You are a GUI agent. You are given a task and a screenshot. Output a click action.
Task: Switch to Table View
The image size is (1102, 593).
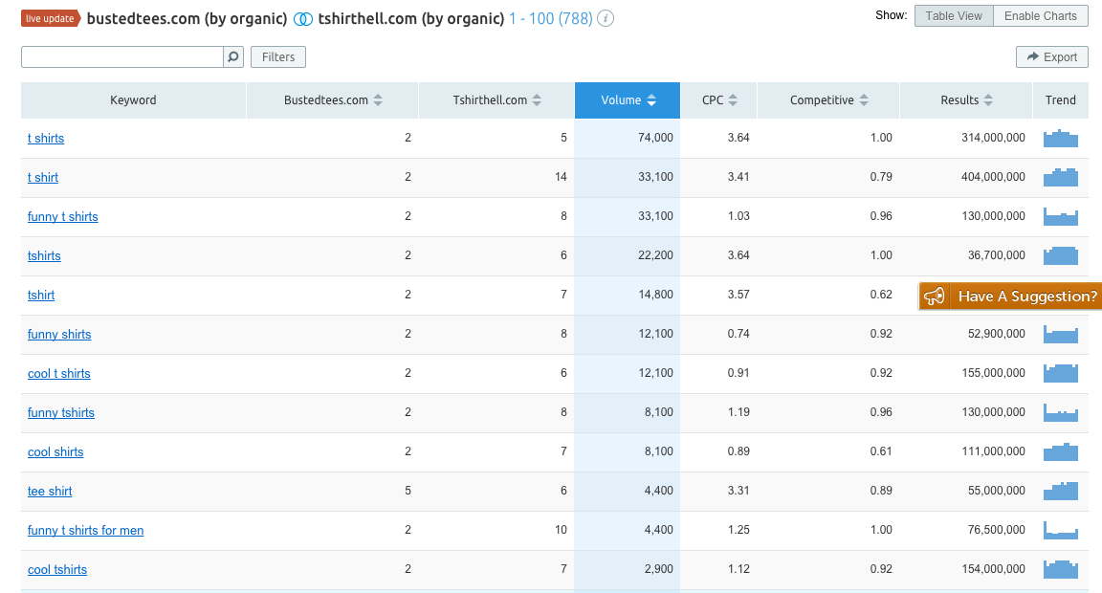tap(954, 15)
